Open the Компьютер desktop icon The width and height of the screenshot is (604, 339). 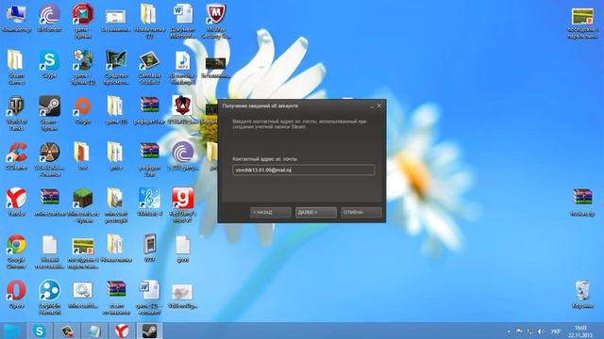[16, 18]
